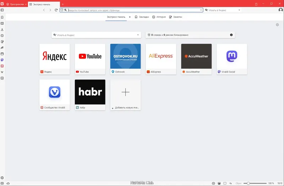284x186 pixels.
Task: Reload the current page
Action: [56, 10]
